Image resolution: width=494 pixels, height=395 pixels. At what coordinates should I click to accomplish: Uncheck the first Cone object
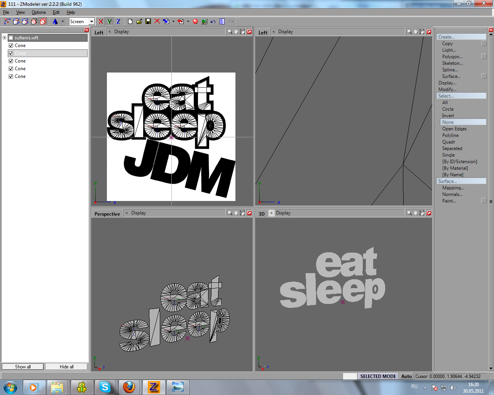click(x=11, y=46)
